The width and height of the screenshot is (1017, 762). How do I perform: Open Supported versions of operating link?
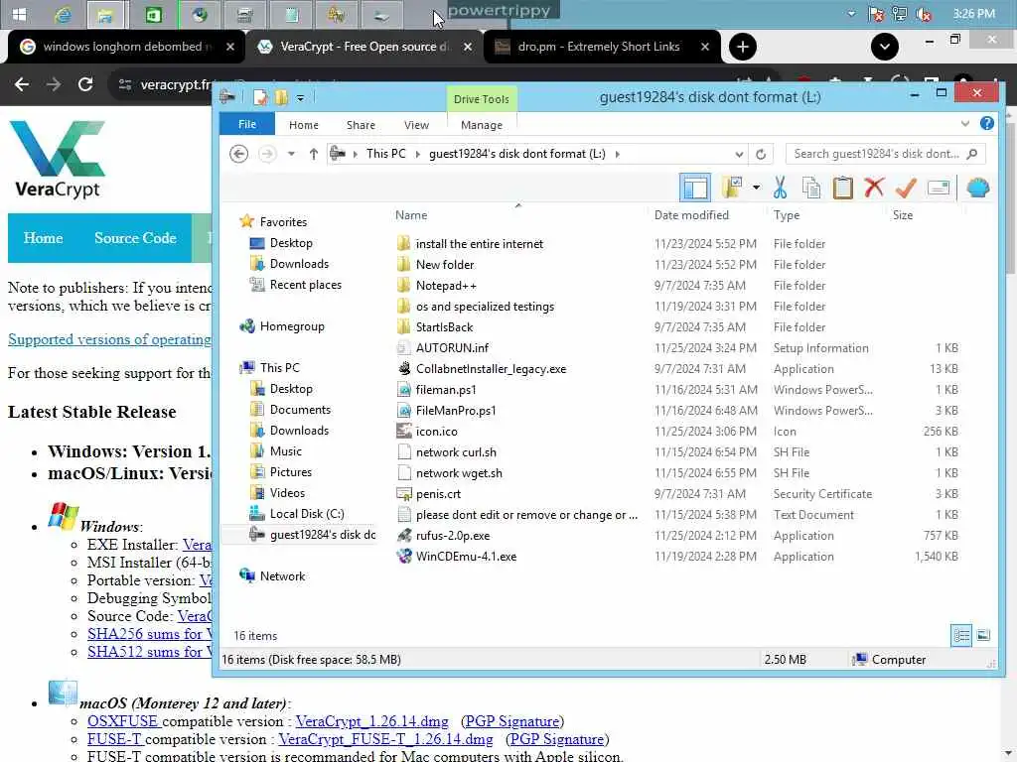pyautogui.click(x=109, y=339)
